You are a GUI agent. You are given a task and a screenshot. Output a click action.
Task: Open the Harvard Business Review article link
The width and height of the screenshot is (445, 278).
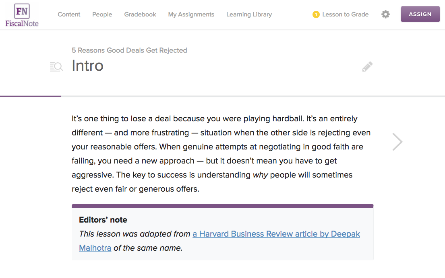click(276, 234)
